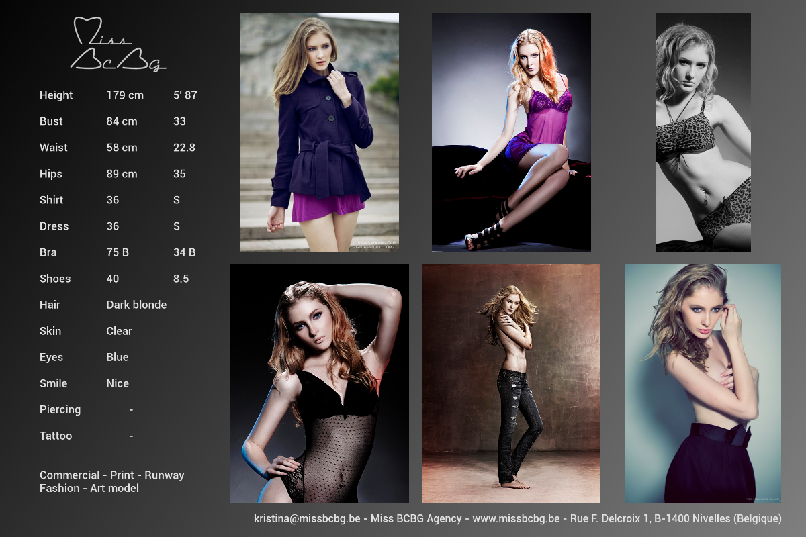
Task: Select the 'Tattoo' label
Action: pyautogui.click(x=56, y=436)
